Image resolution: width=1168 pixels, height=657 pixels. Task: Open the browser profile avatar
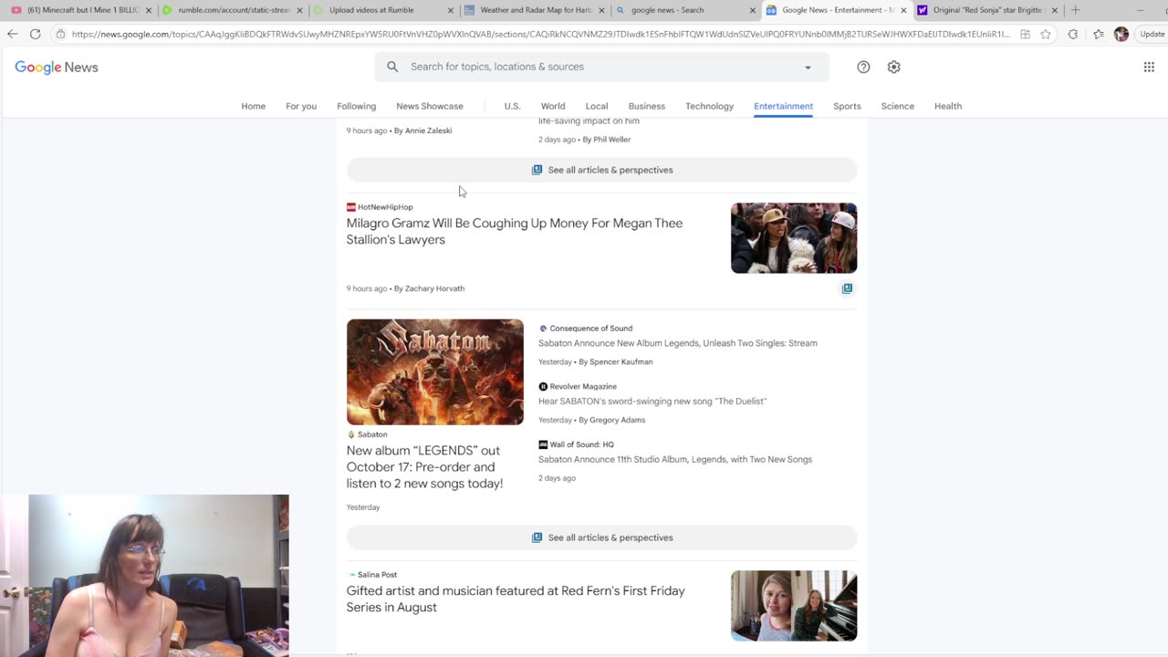pyautogui.click(x=1121, y=34)
